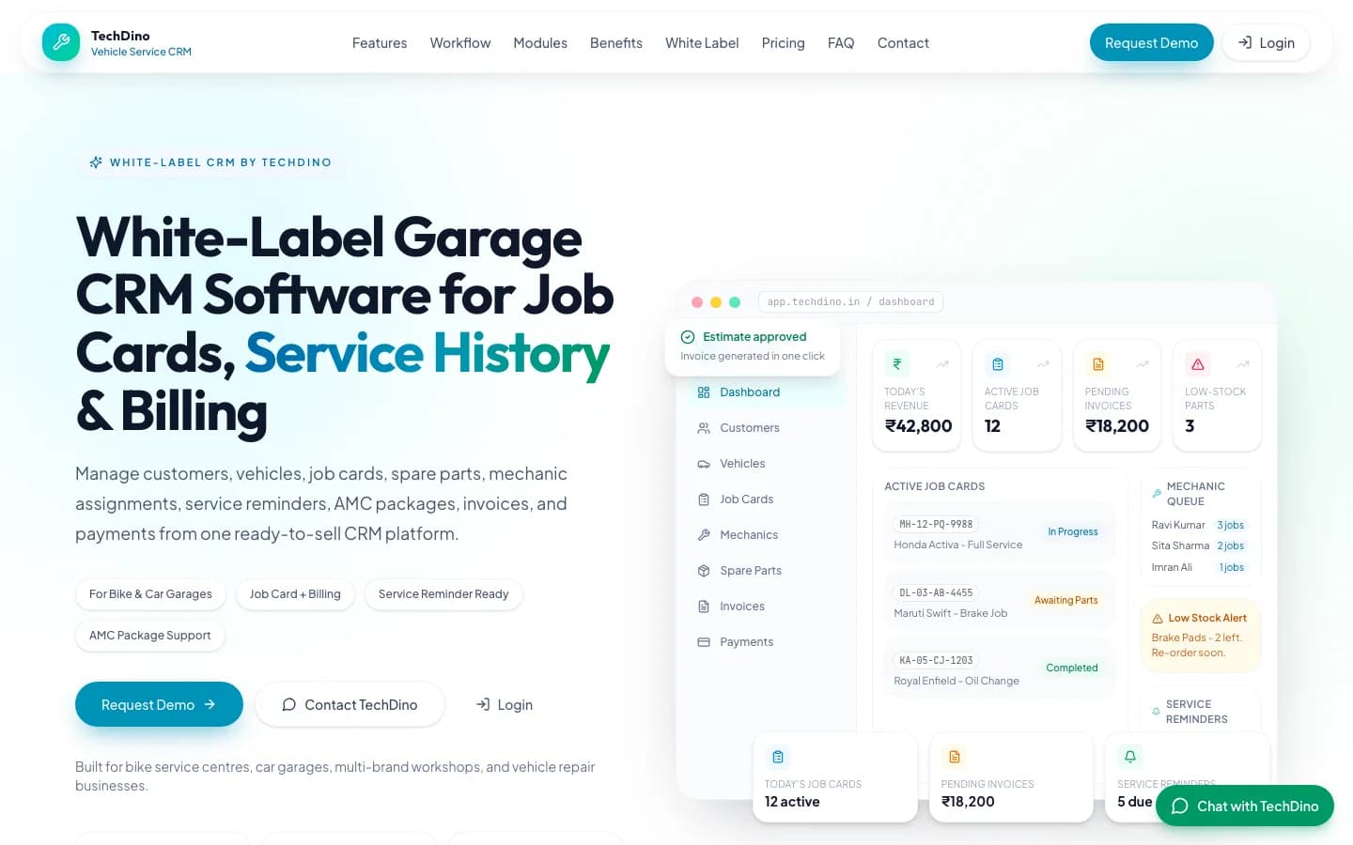Click Ravi Kumar's 3 jobs badge
This screenshot has height=845, width=1353.
tap(1231, 525)
